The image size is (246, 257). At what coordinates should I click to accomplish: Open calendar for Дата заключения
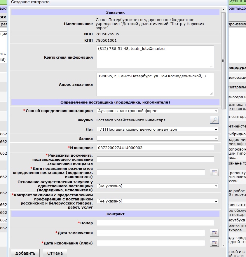coord(214,233)
